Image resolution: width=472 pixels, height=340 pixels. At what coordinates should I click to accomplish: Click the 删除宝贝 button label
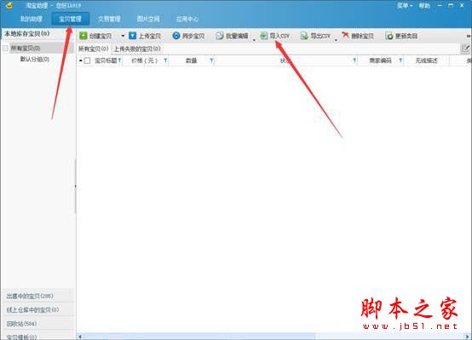(x=362, y=36)
